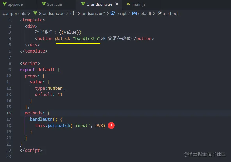Click the wrench icon beside methods breadcrumb
This screenshot has width=231, height=162.
159,13
